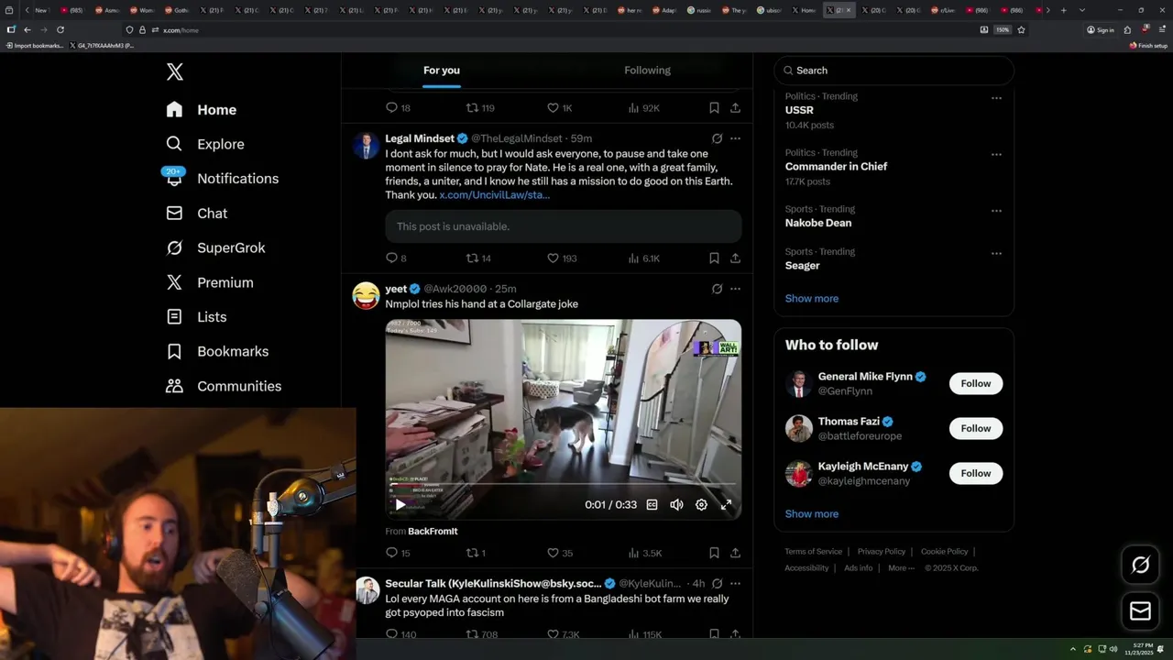Image resolution: width=1173 pixels, height=660 pixels.
Task: Open Notifications with the 20+ badge
Action: coord(222,178)
